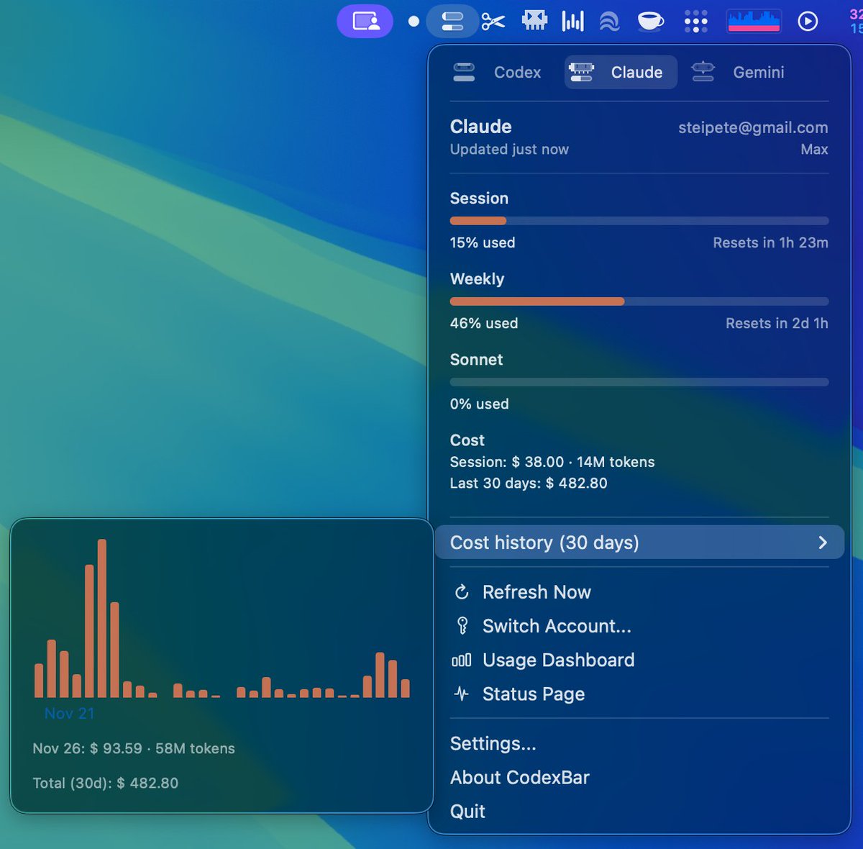863x849 pixels.
Task: Click the play circle menu bar icon
Action: point(808,22)
